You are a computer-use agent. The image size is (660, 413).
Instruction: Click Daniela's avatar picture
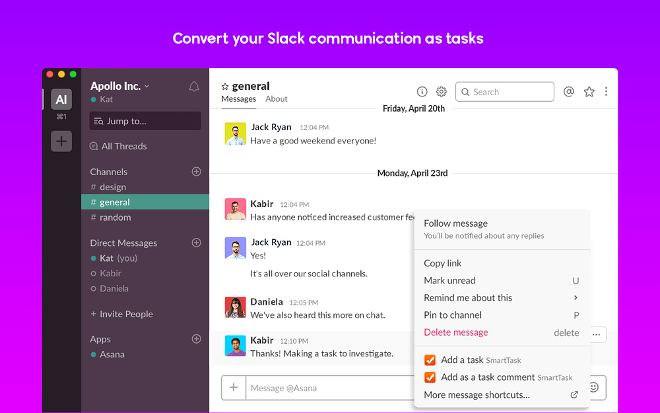[236, 307]
